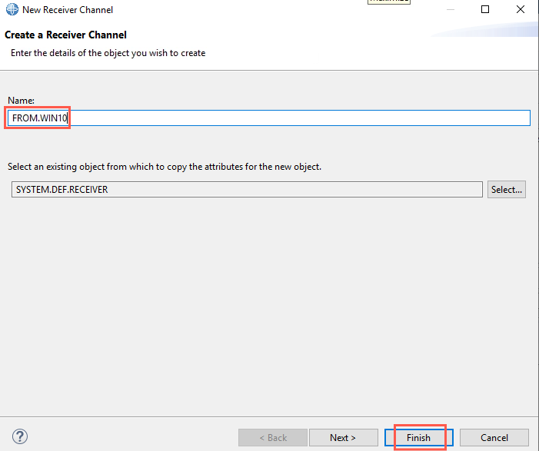Viewport: 539px width, 451px height.
Task: Click the globe icon in title bar
Action: pos(12,9)
